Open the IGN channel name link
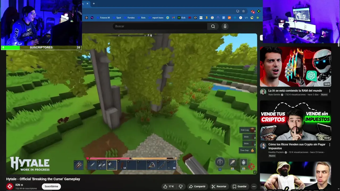Viewport: 340px width, 191px height. pos(18,185)
